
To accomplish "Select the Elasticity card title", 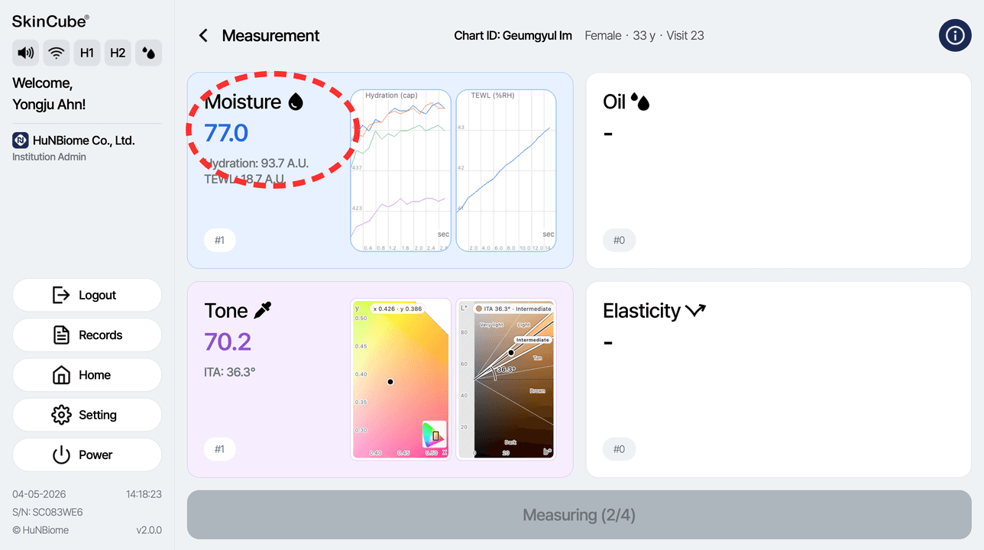I will click(x=642, y=310).
